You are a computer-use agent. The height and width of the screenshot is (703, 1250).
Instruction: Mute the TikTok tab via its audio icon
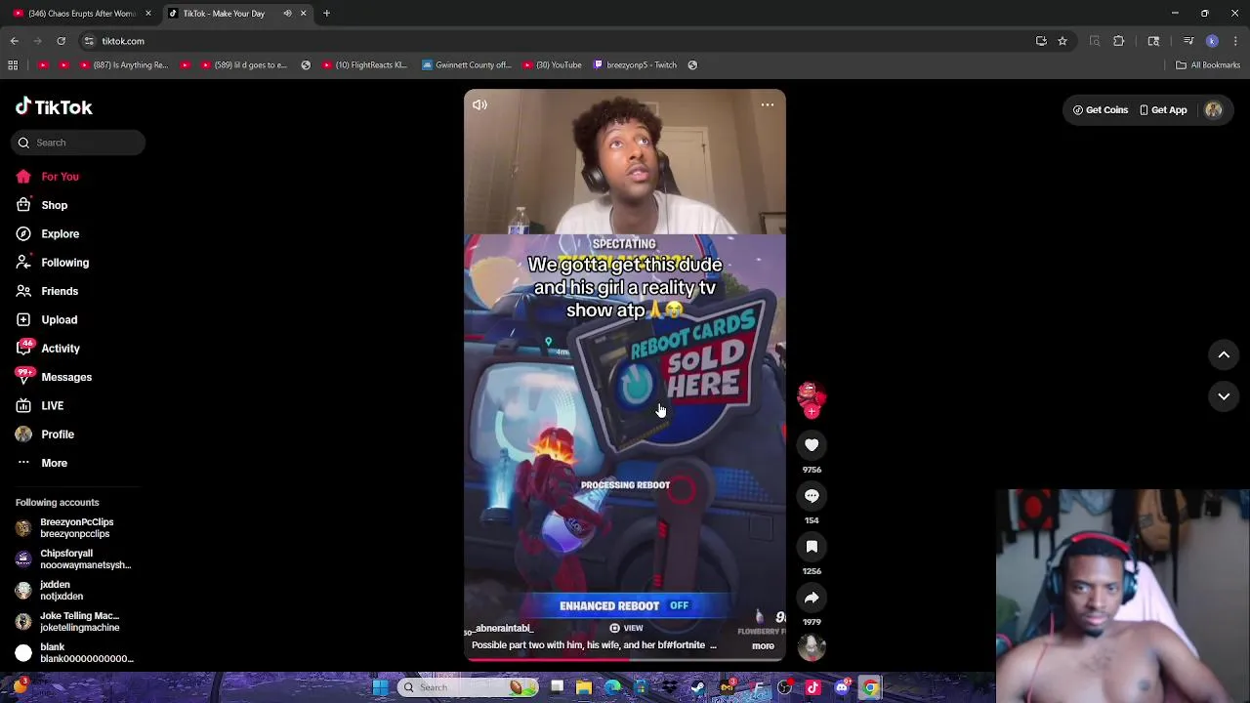point(287,14)
